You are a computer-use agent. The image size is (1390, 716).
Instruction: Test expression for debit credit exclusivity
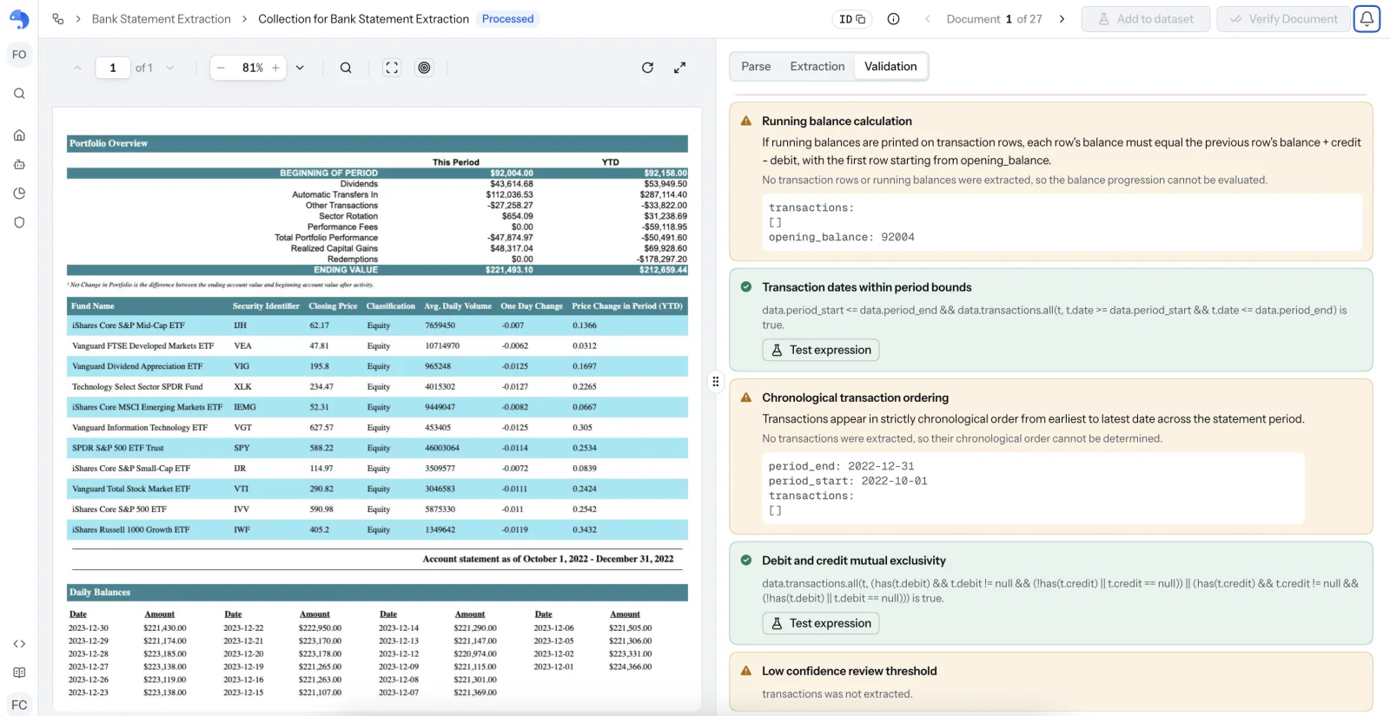pyautogui.click(x=821, y=623)
